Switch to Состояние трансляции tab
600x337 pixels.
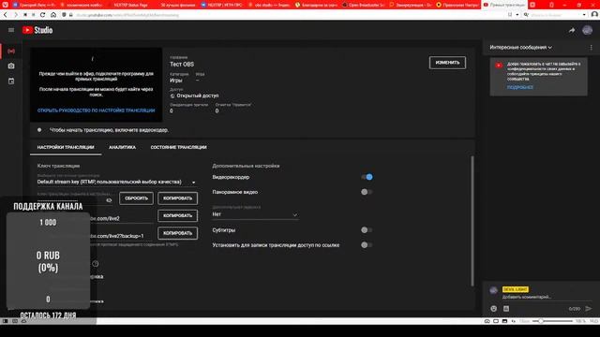178,147
